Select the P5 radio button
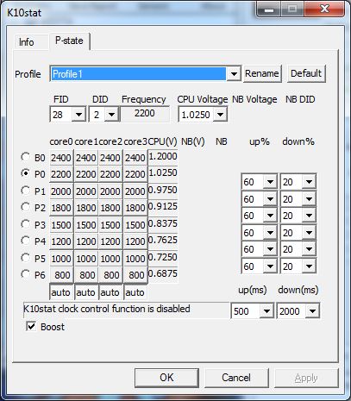Image resolution: width=351 pixels, height=401 pixels. (26, 258)
